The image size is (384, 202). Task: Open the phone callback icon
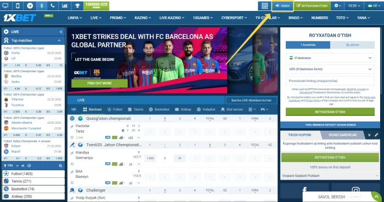(53, 5)
